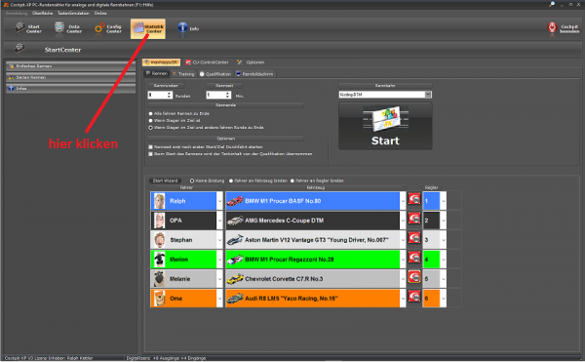The width and height of the screenshot is (585, 362).
Task: Click the red controller icon in Oma's row
Action: [414, 297]
